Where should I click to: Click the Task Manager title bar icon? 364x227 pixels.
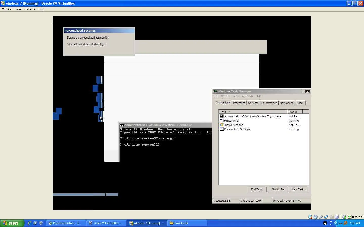pyautogui.click(x=215, y=91)
